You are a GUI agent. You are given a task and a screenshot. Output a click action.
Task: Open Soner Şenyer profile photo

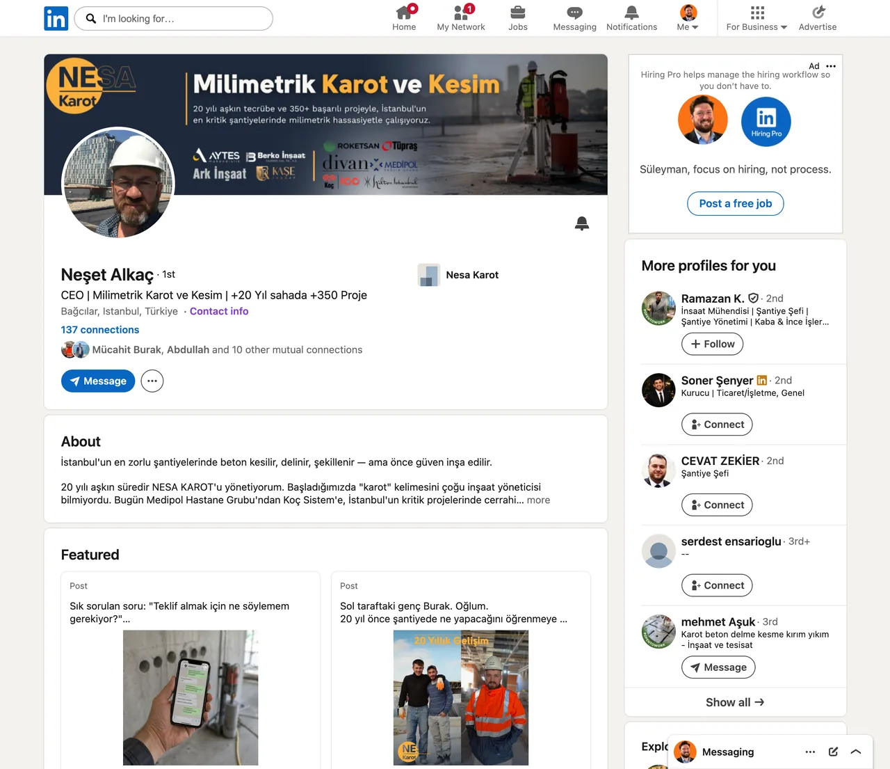click(x=658, y=390)
